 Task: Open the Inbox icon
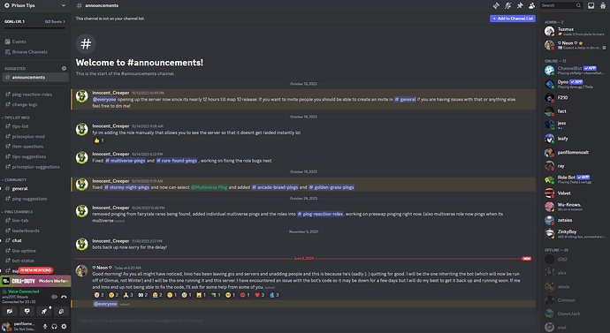(591, 5)
